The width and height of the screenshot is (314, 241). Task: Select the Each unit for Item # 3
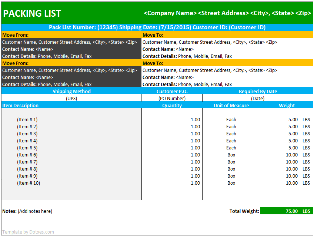click(231, 134)
